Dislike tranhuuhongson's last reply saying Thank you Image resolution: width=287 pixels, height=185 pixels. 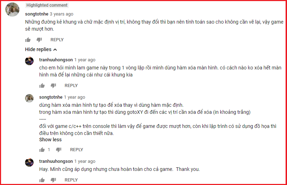coord(53,180)
